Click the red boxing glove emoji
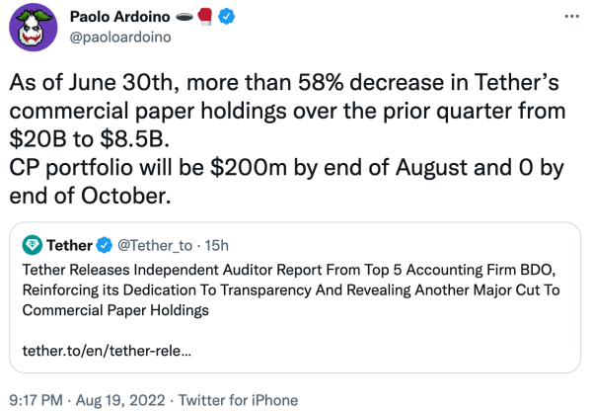Screen dimensions: 592x411 [205, 17]
